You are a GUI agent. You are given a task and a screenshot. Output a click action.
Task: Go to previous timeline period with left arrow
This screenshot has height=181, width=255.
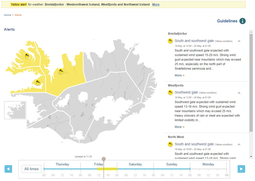point(8,169)
